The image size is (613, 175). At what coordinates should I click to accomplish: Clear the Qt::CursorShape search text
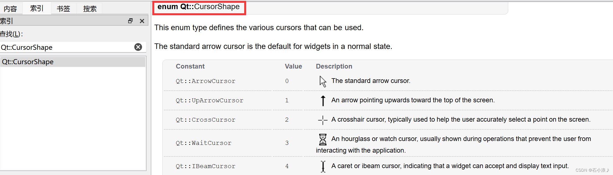(138, 47)
